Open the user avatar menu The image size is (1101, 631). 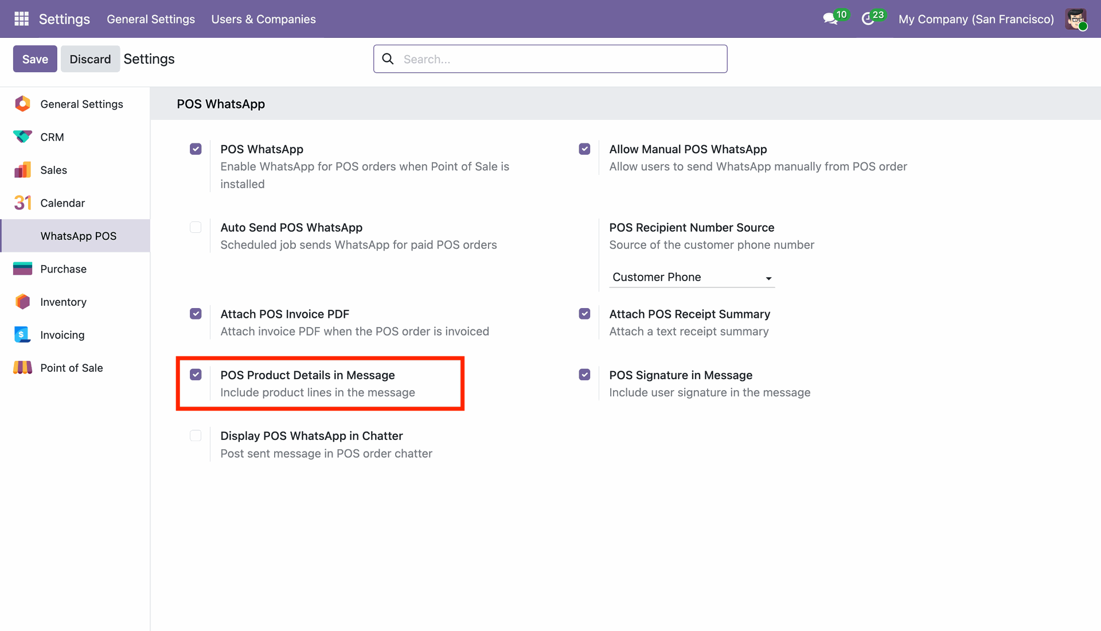point(1076,19)
